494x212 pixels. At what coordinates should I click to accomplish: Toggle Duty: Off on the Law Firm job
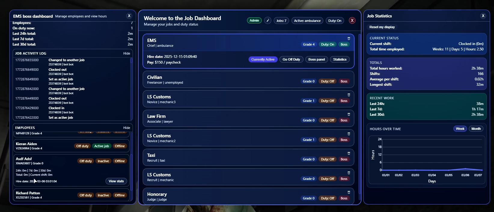point(328,120)
